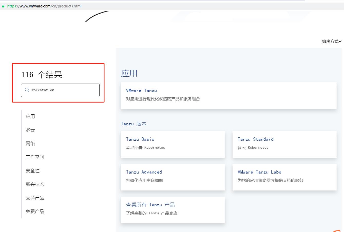Image resolution: width=344 pixels, height=232 pixels.
Task: Open the VMware Tanzu product link
Action: (x=141, y=90)
